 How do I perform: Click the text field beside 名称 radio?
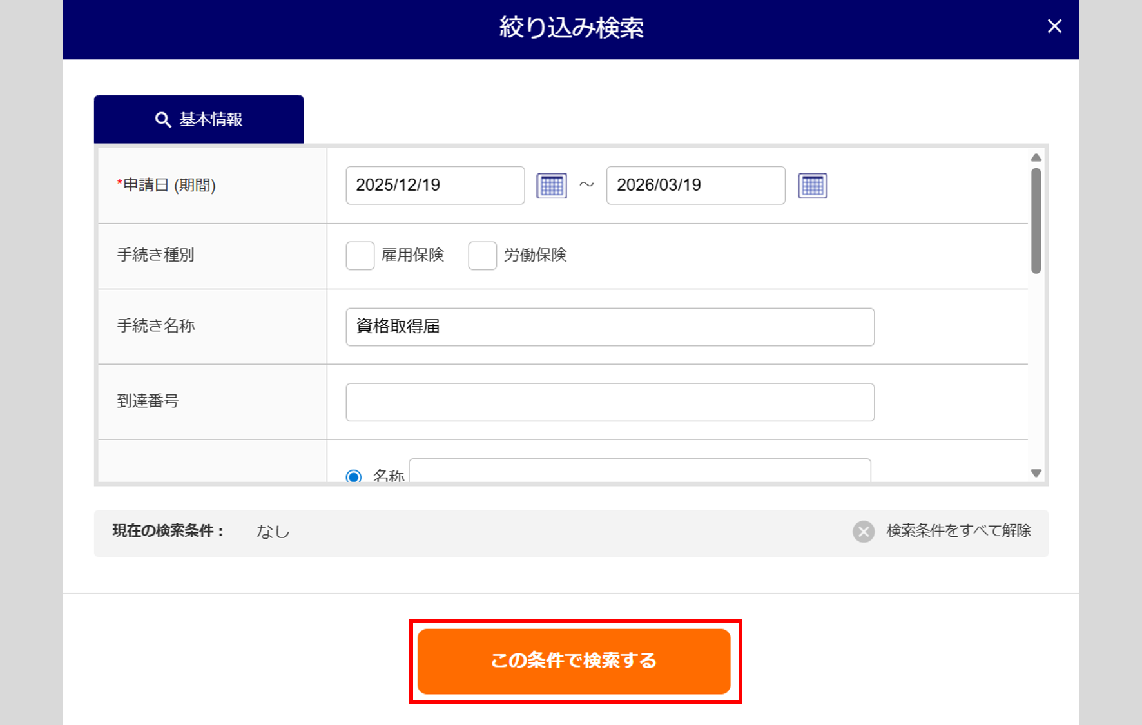pyautogui.click(x=639, y=471)
